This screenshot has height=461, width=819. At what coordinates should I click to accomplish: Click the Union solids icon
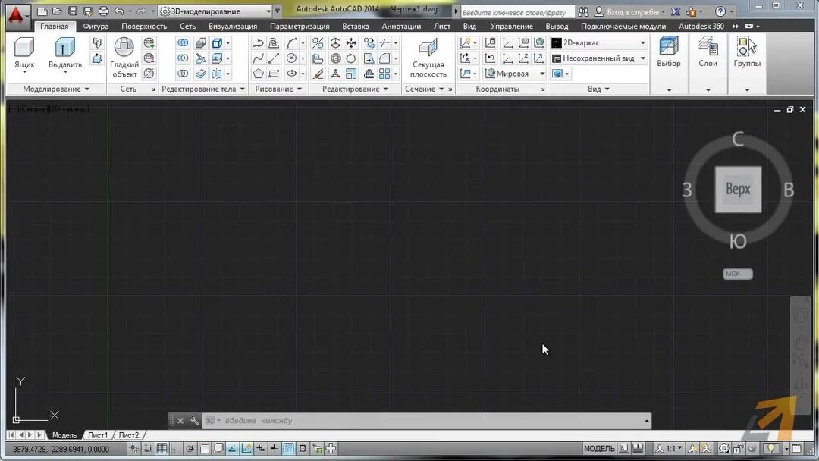(183, 42)
